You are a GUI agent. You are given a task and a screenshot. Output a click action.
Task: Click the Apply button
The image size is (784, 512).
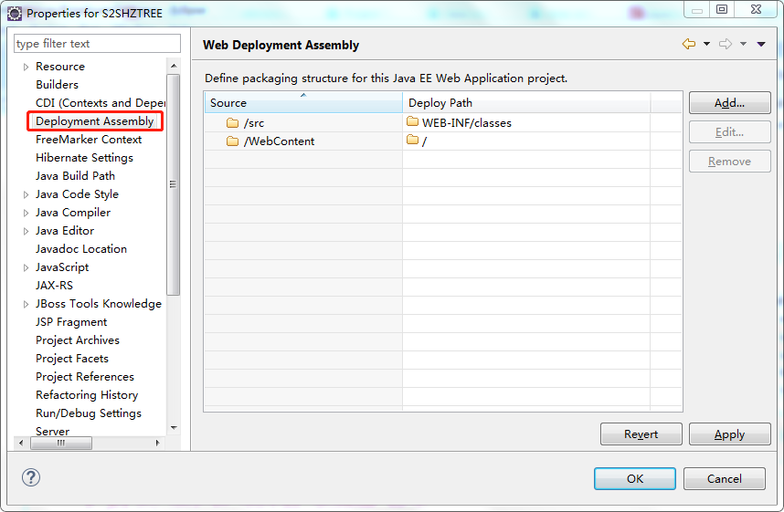click(x=729, y=434)
